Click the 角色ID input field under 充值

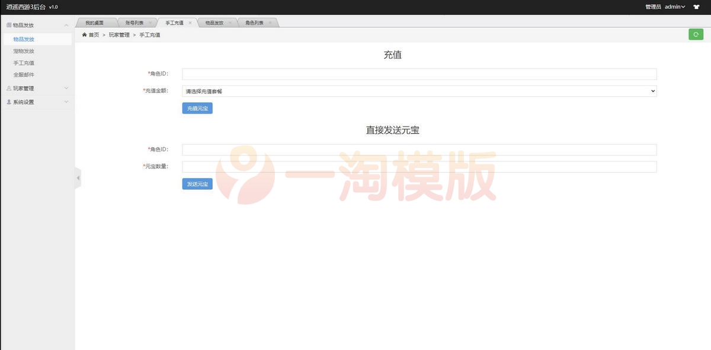[x=419, y=73]
